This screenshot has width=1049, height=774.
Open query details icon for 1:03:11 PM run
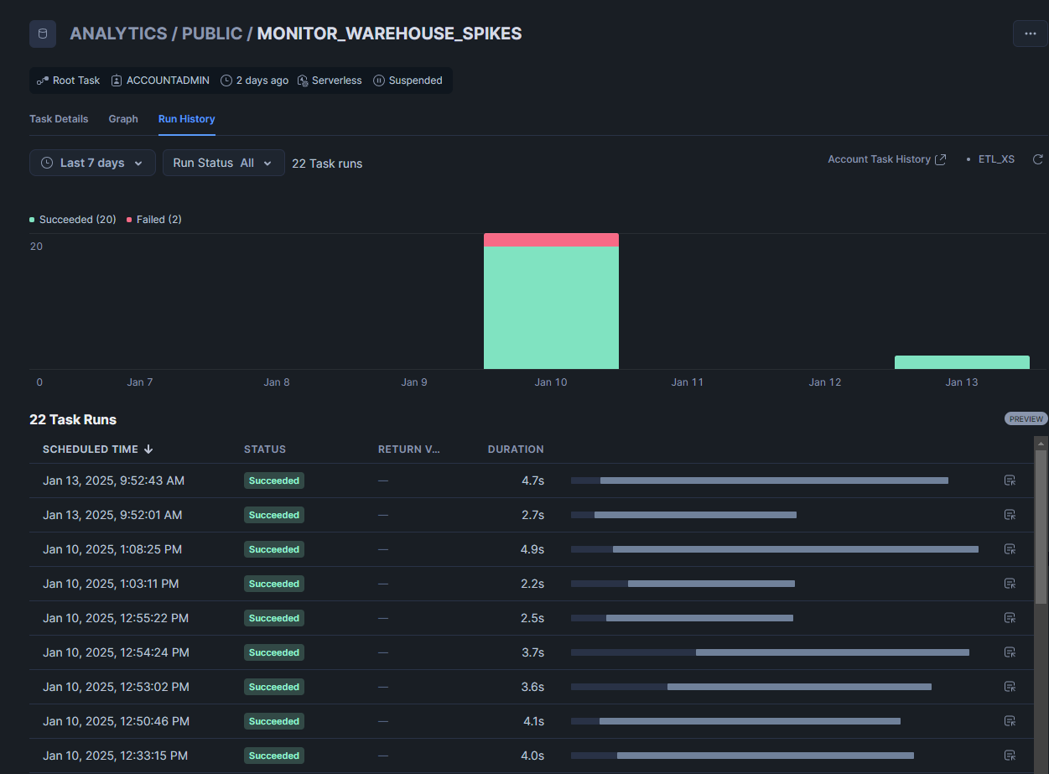(1010, 584)
